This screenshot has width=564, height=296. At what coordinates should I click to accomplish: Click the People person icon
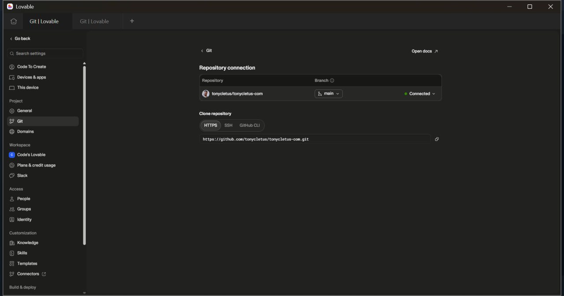[x=12, y=199]
